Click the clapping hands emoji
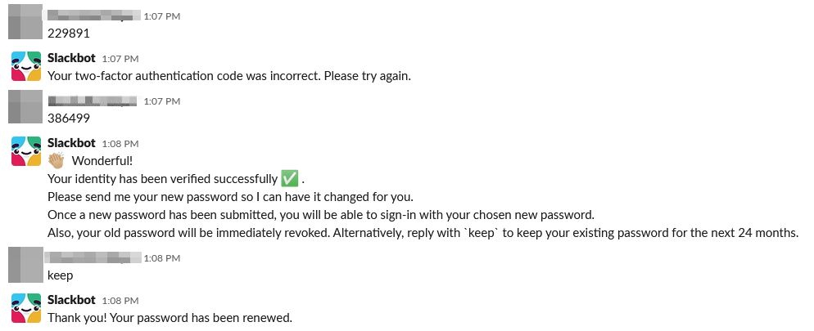 click(56, 160)
